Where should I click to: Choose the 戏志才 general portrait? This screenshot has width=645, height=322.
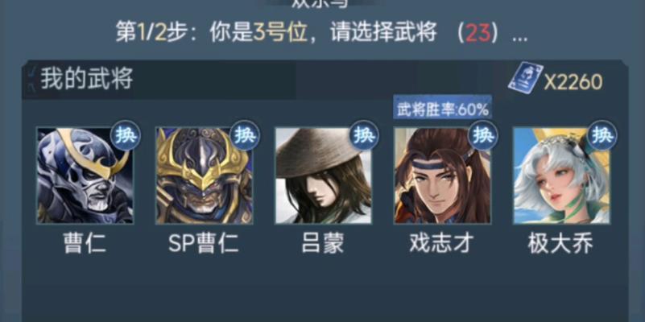click(442, 175)
